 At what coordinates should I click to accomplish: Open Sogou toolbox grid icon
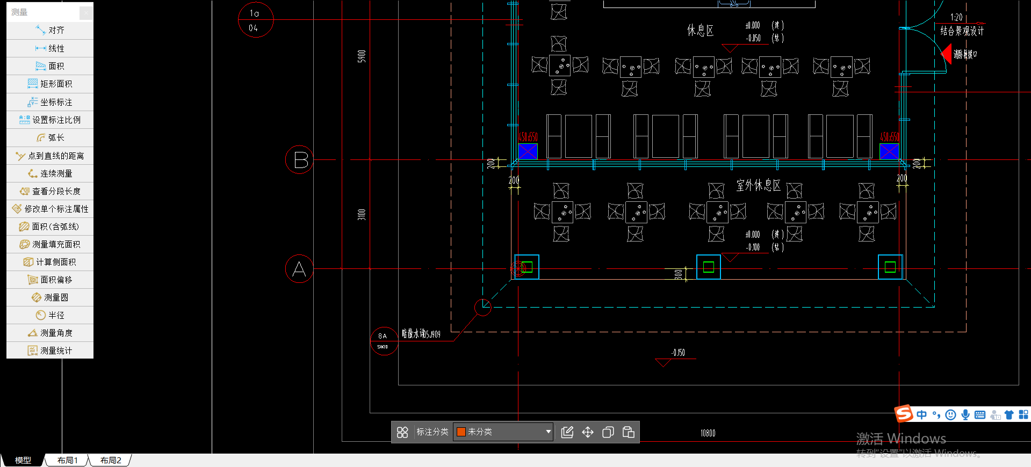tap(1023, 414)
